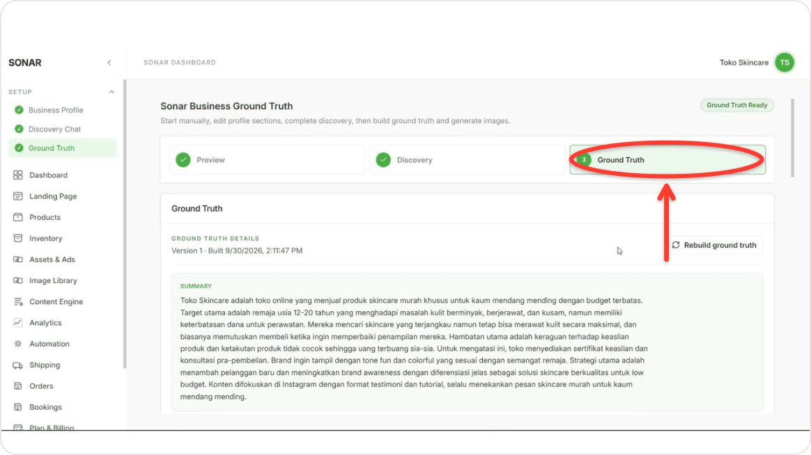
Task: Click the Automation gear icon
Action: click(x=18, y=344)
